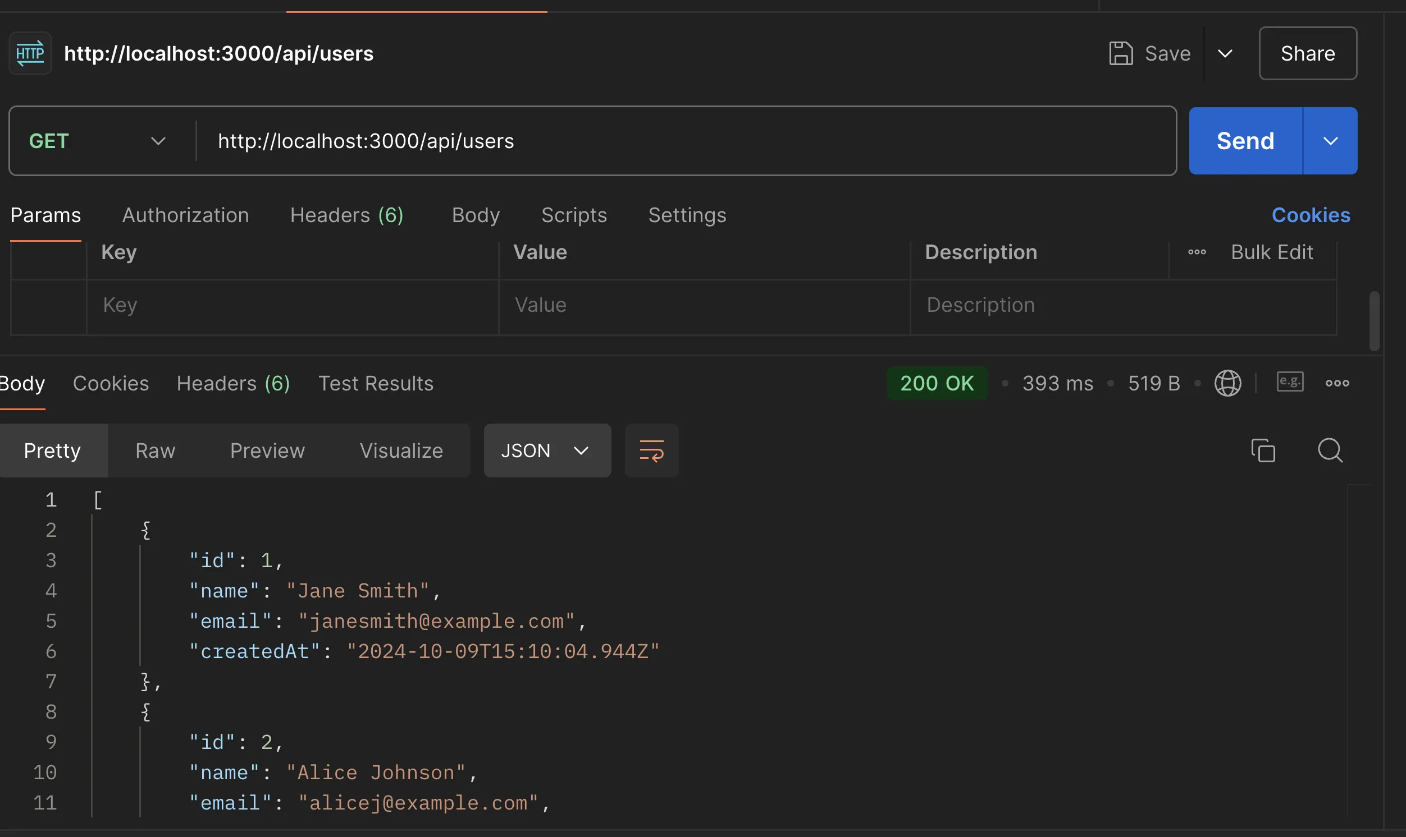The image size is (1406, 837).
Task: Select the Preview view
Action: (267, 451)
